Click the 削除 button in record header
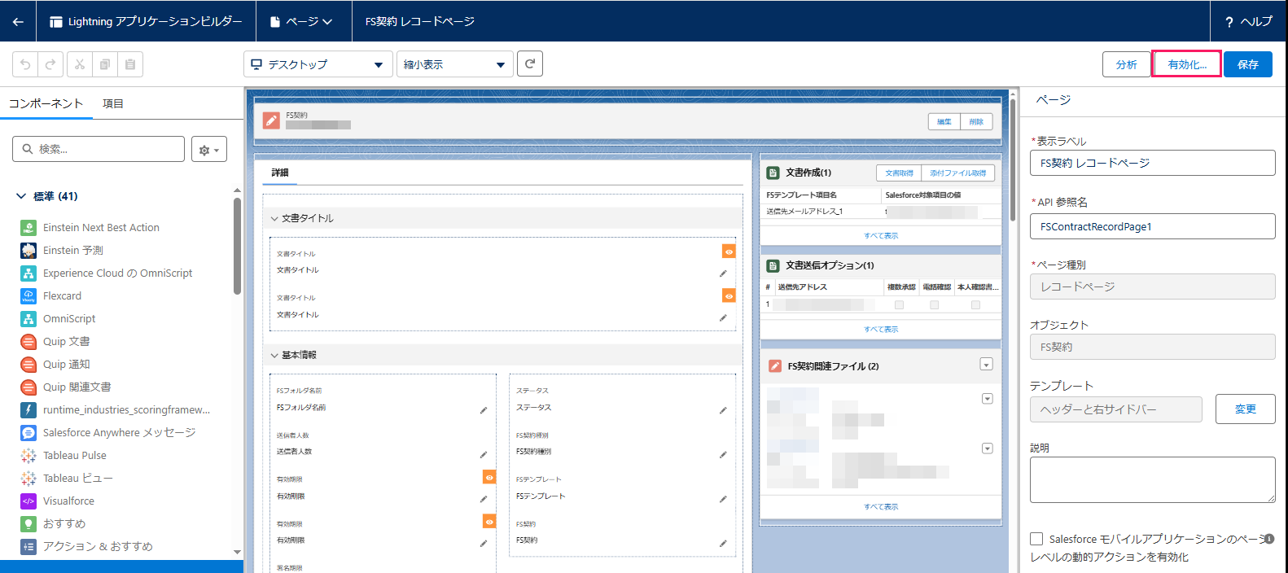 point(976,121)
